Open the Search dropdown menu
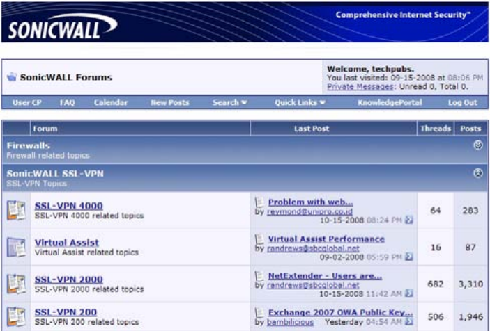The width and height of the screenshot is (490, 331). pyautogui.click(x=230, y=102)
